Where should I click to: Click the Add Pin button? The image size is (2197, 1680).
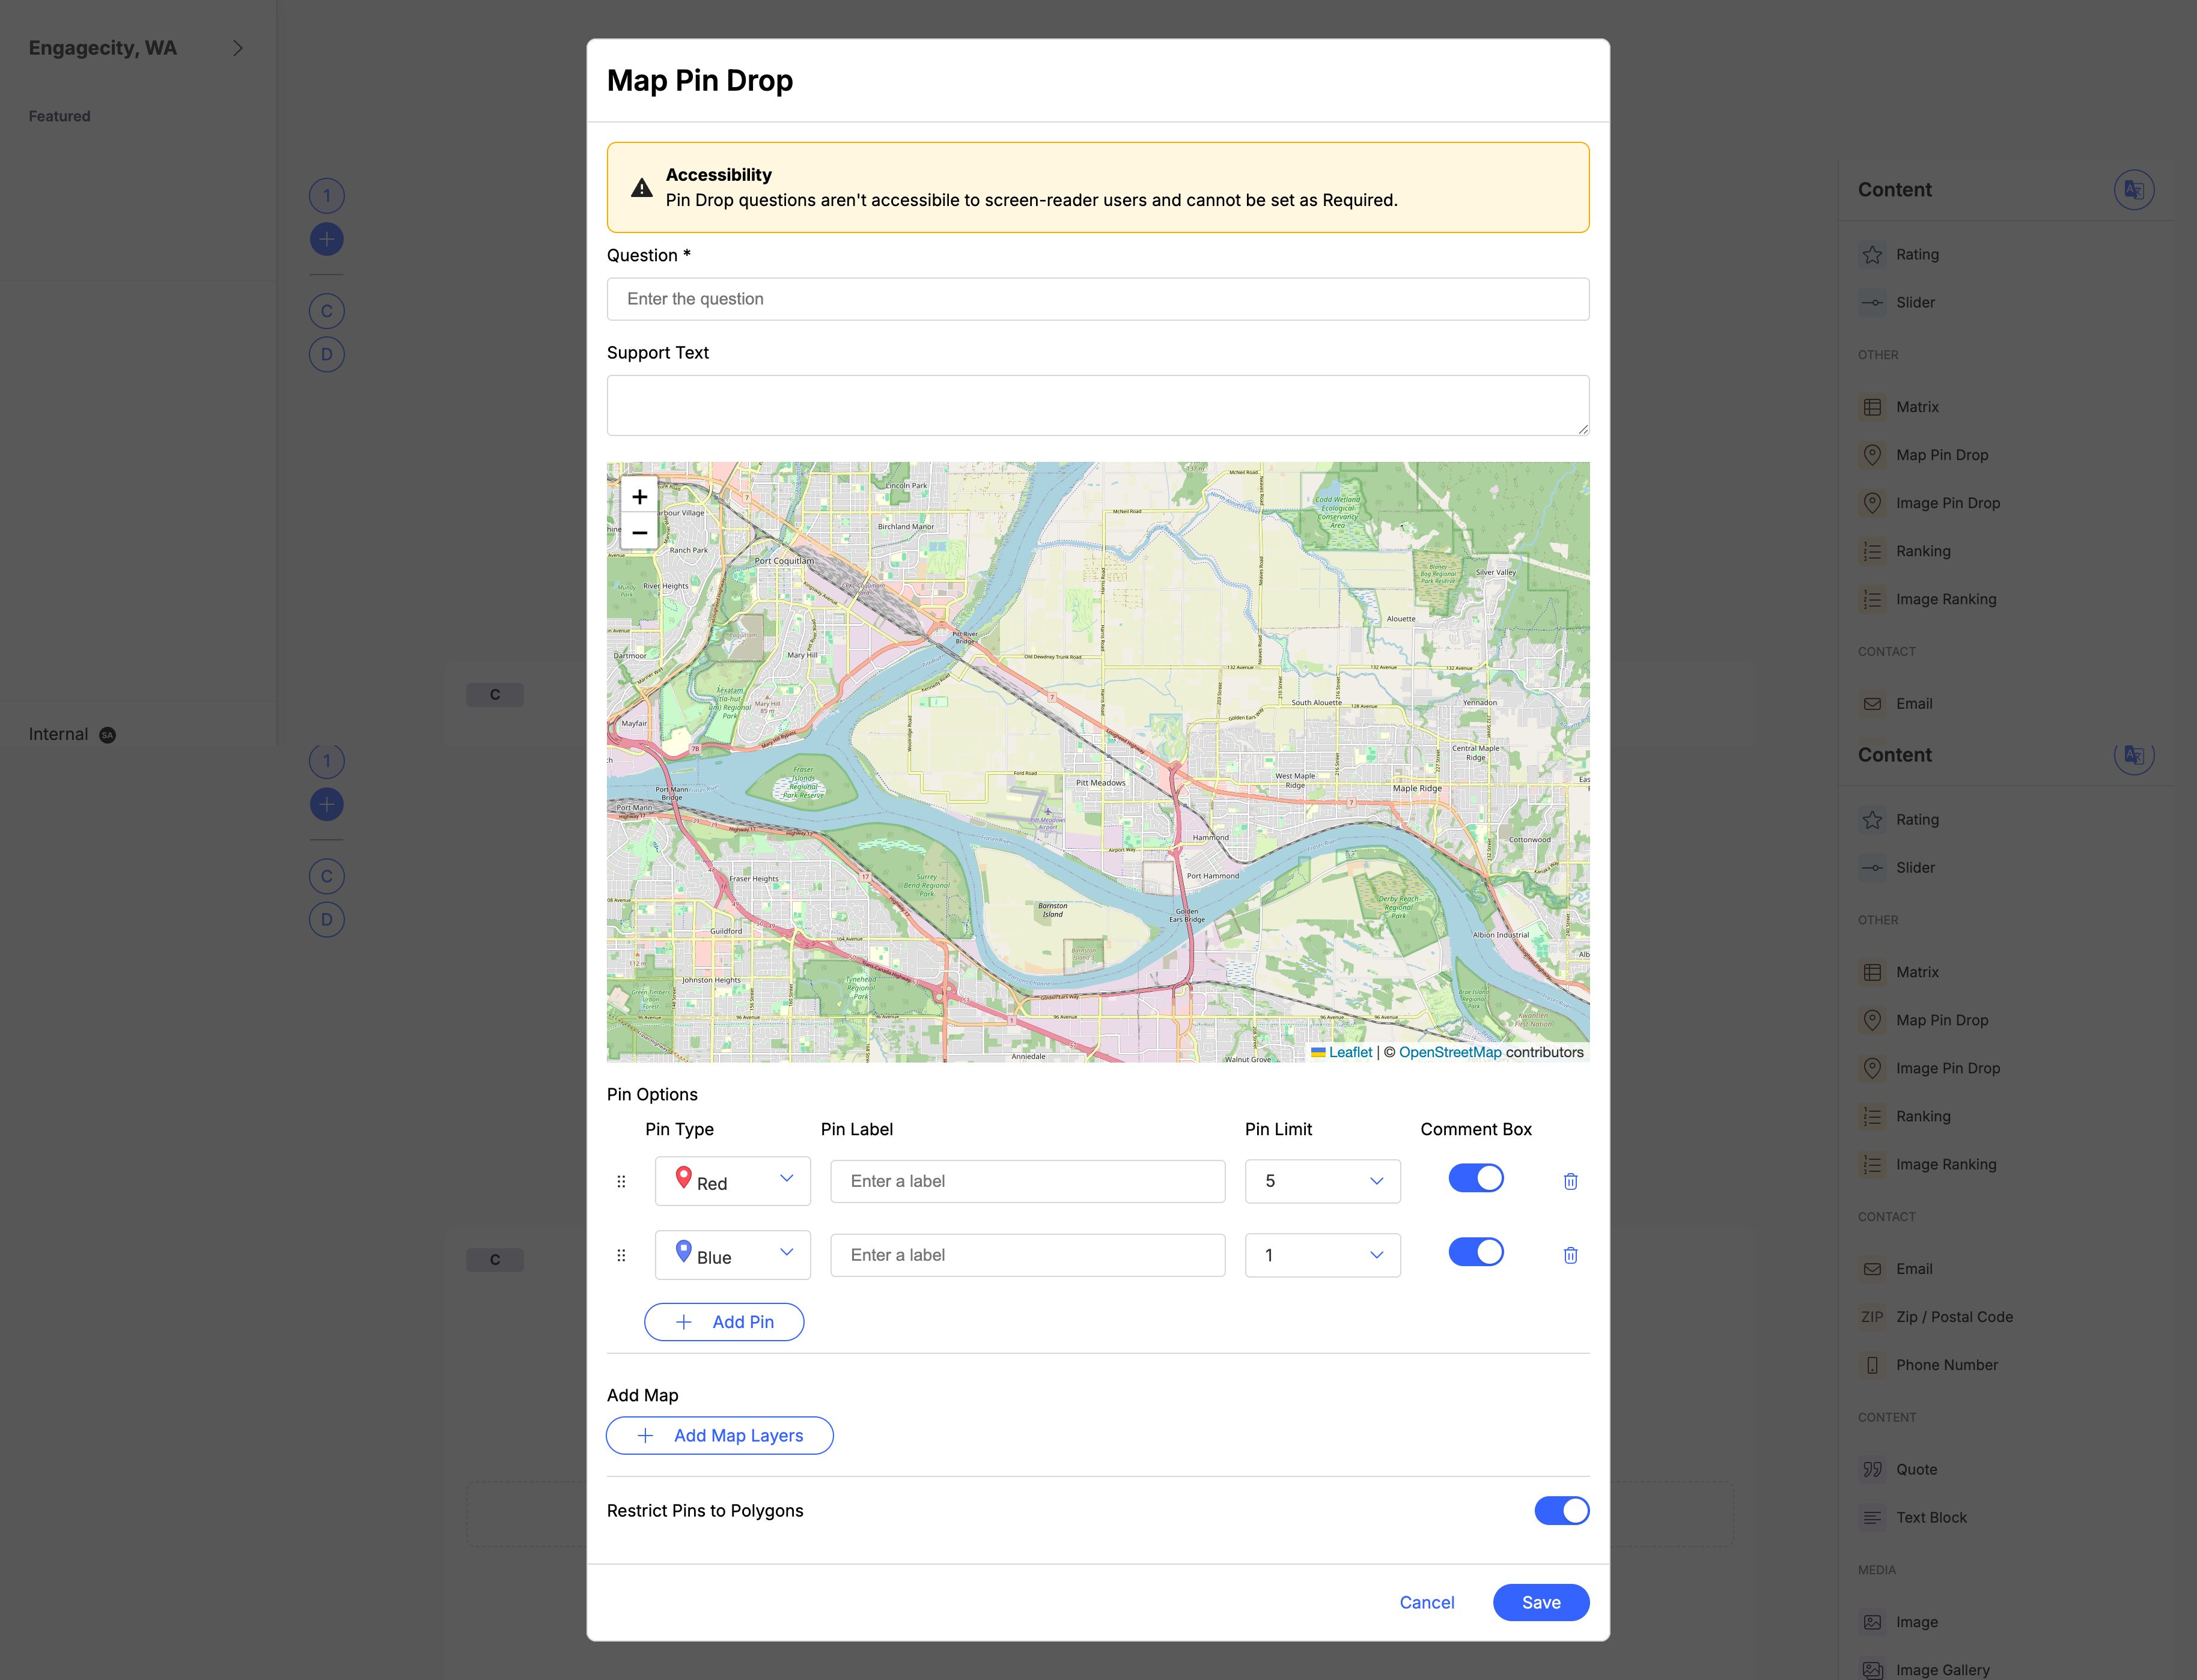coord(724,1322)
